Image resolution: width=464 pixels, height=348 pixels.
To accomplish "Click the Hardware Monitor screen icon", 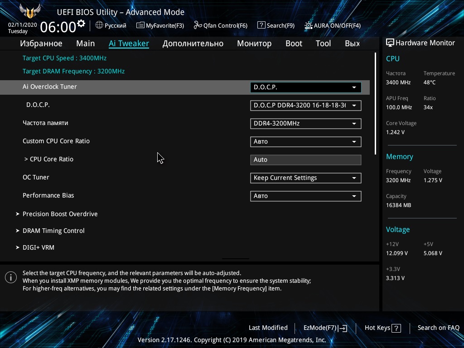I will click(x=390, y=43).
